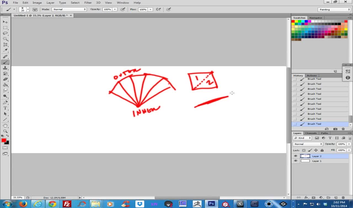Switch to the Navigator tab
The width and height of the screenshot is (353, 208).
coord(315,18)
